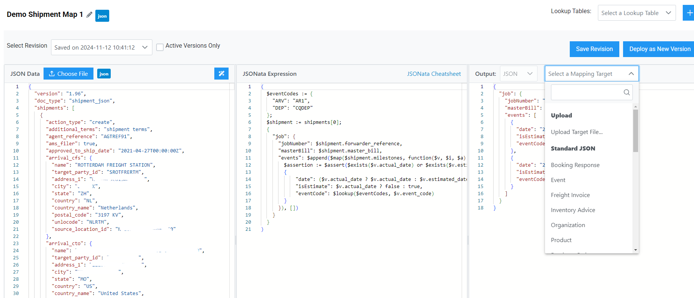Select Inventory Advice mapping target
This screenshot has height=298, width=694.
[573, 210]
